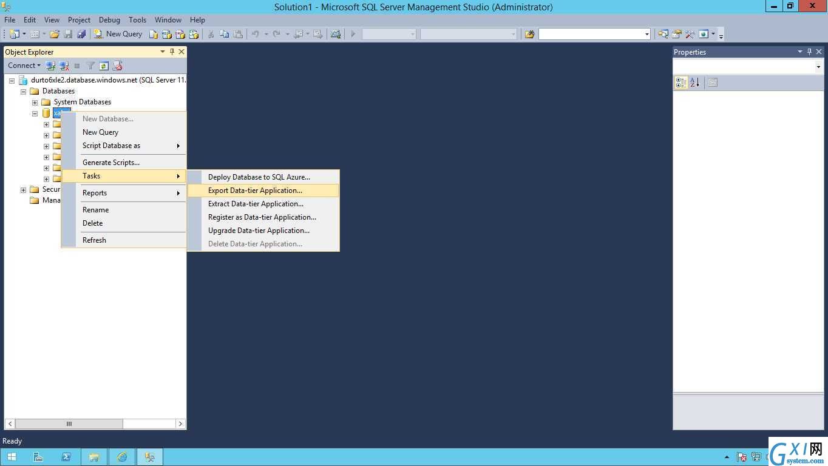Open the Connect dropdown in Object Explorer

pos(24,66)
